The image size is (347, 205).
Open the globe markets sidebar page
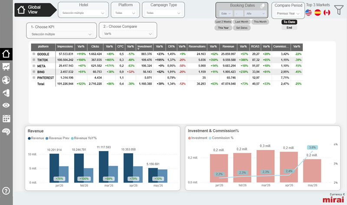point(6,80)
